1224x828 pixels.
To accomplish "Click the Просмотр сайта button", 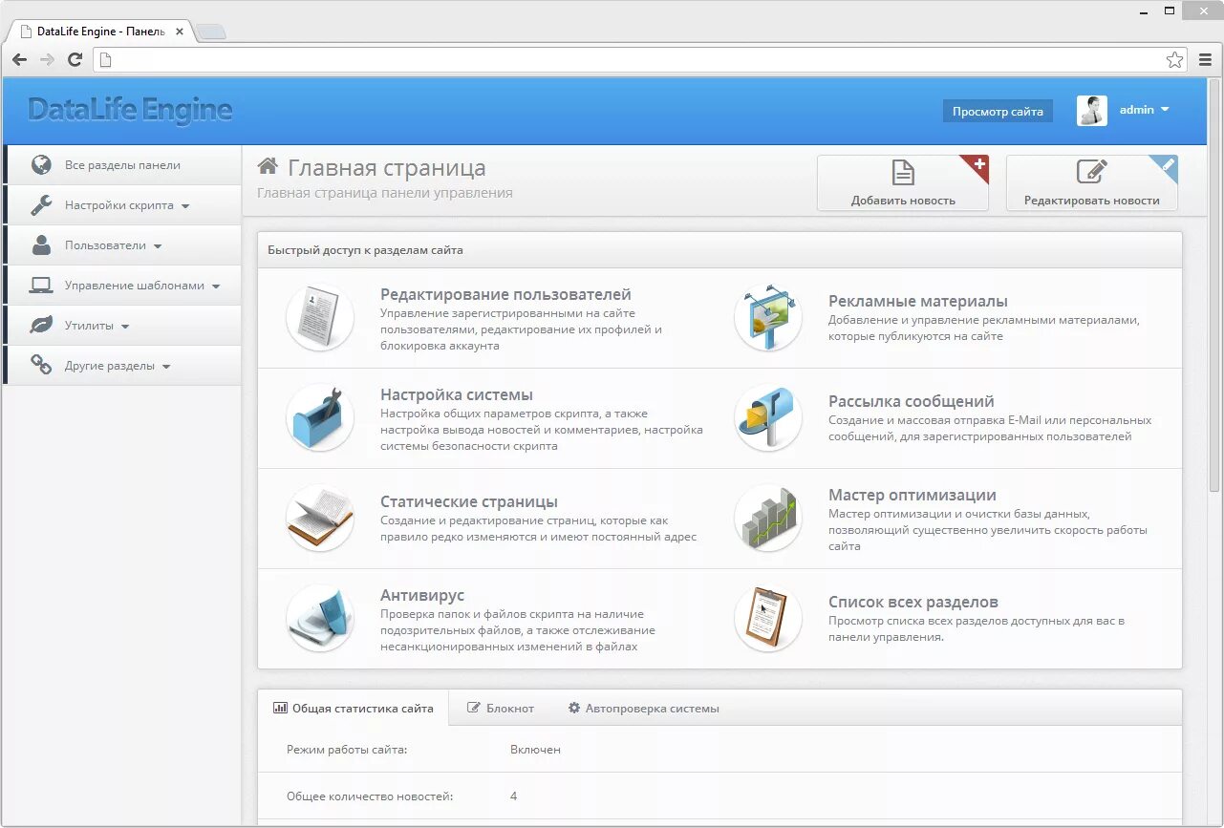I will 998,112.
